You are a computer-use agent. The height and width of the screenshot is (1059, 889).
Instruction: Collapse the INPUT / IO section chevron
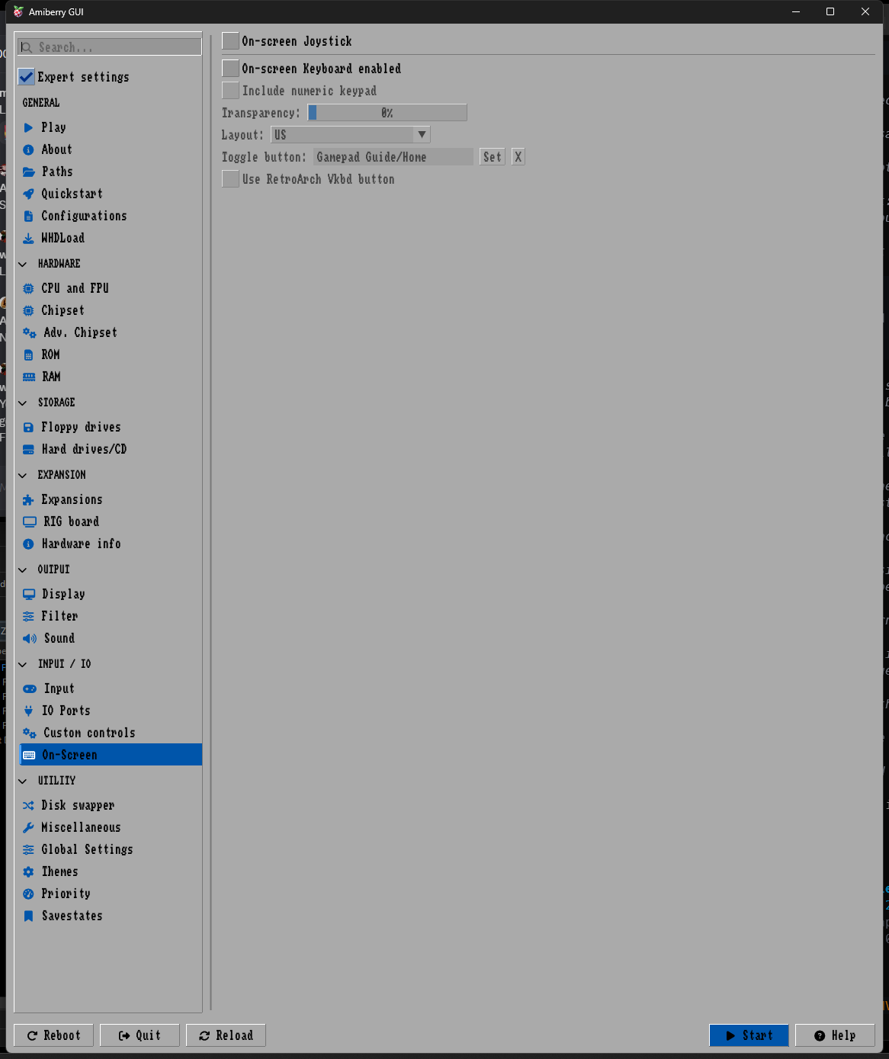tap(23, 664)
